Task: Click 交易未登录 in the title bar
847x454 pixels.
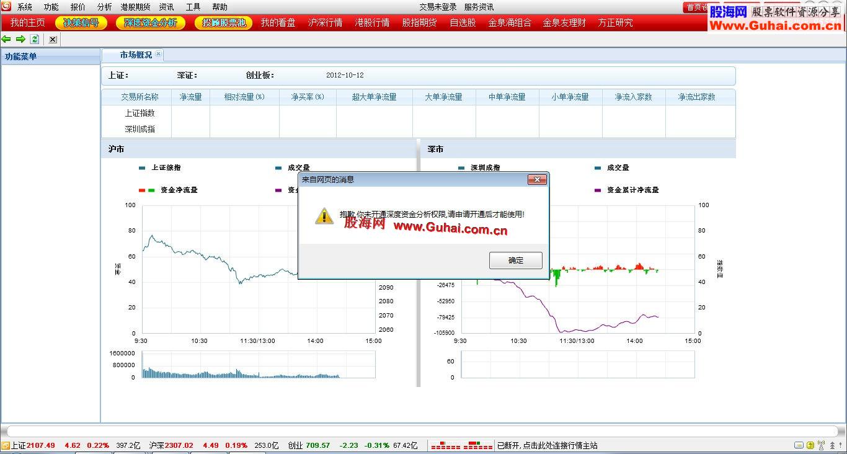Action: tap(438, 7)
